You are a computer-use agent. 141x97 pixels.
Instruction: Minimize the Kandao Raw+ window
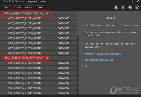(x=133, y=2)
